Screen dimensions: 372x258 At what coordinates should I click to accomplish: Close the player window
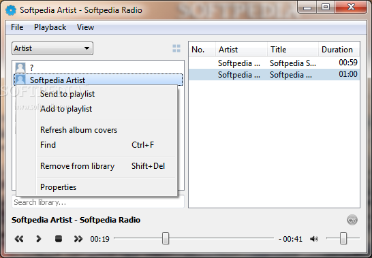click(x=351, y=7)
